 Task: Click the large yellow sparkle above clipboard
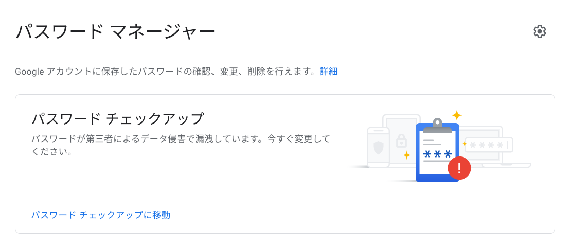(x=457, y=115)
